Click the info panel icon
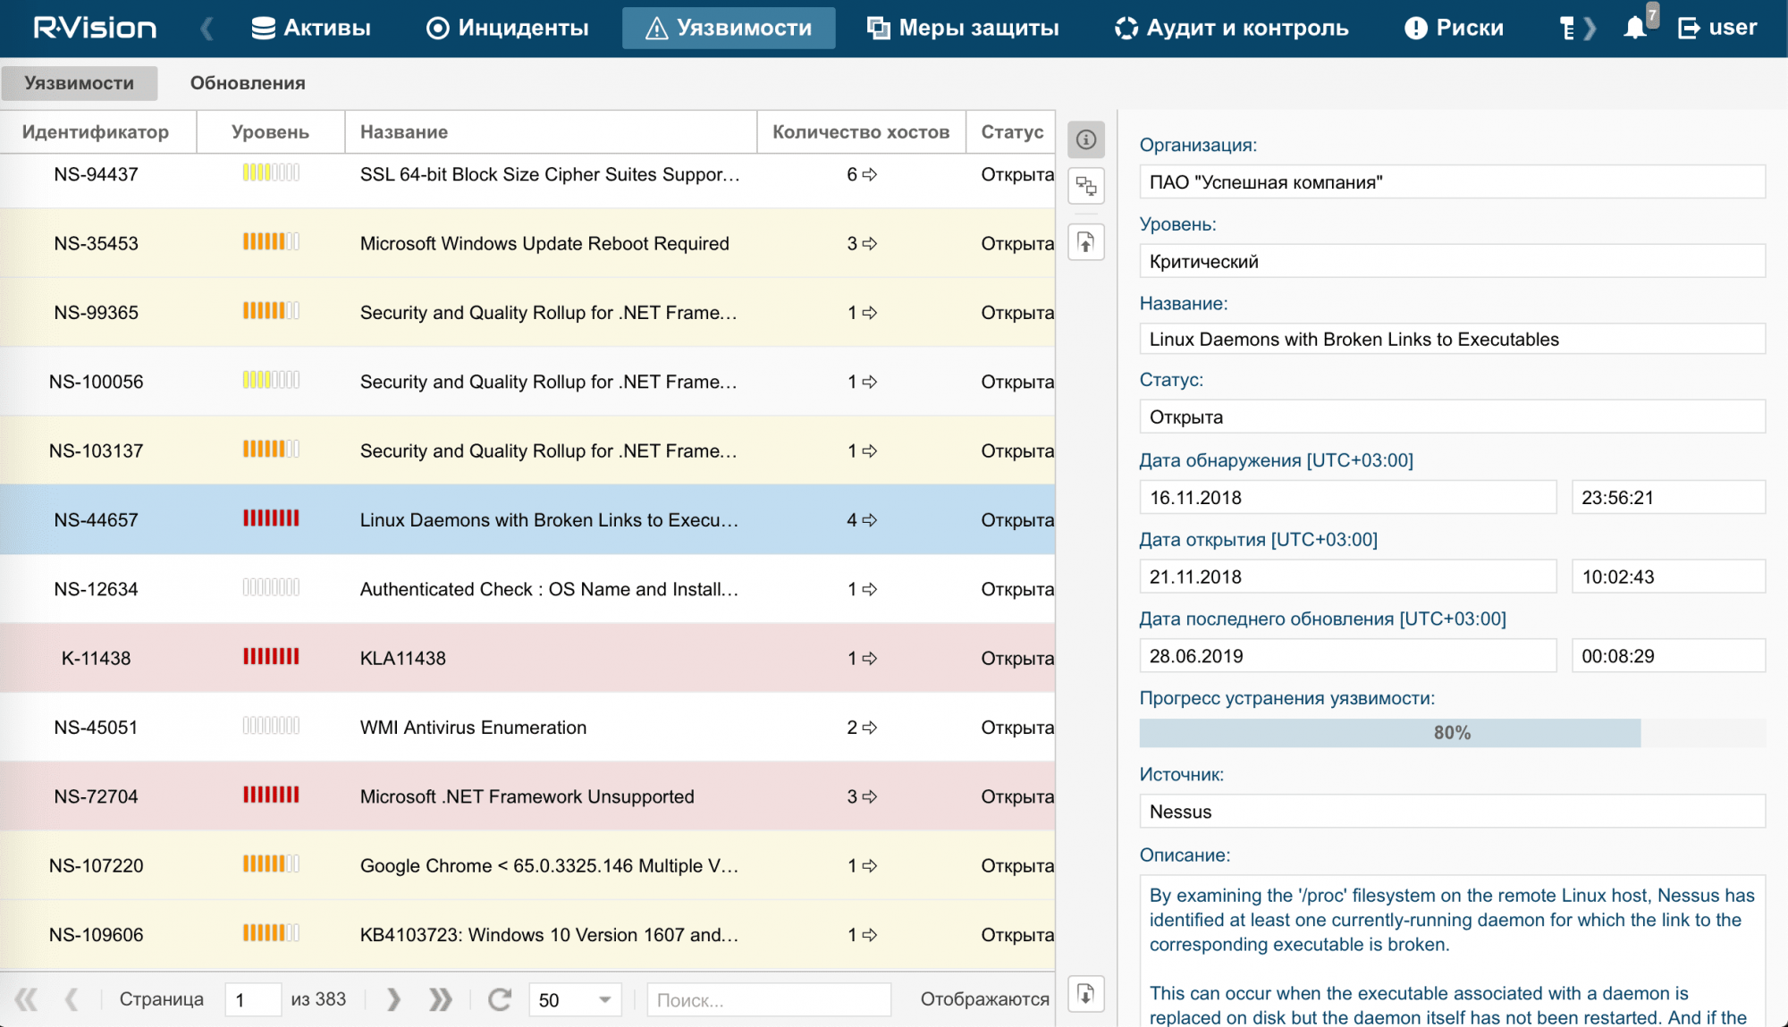Image resolution: width=1788 pixels, height=1027 pixels. point(1086,139)
